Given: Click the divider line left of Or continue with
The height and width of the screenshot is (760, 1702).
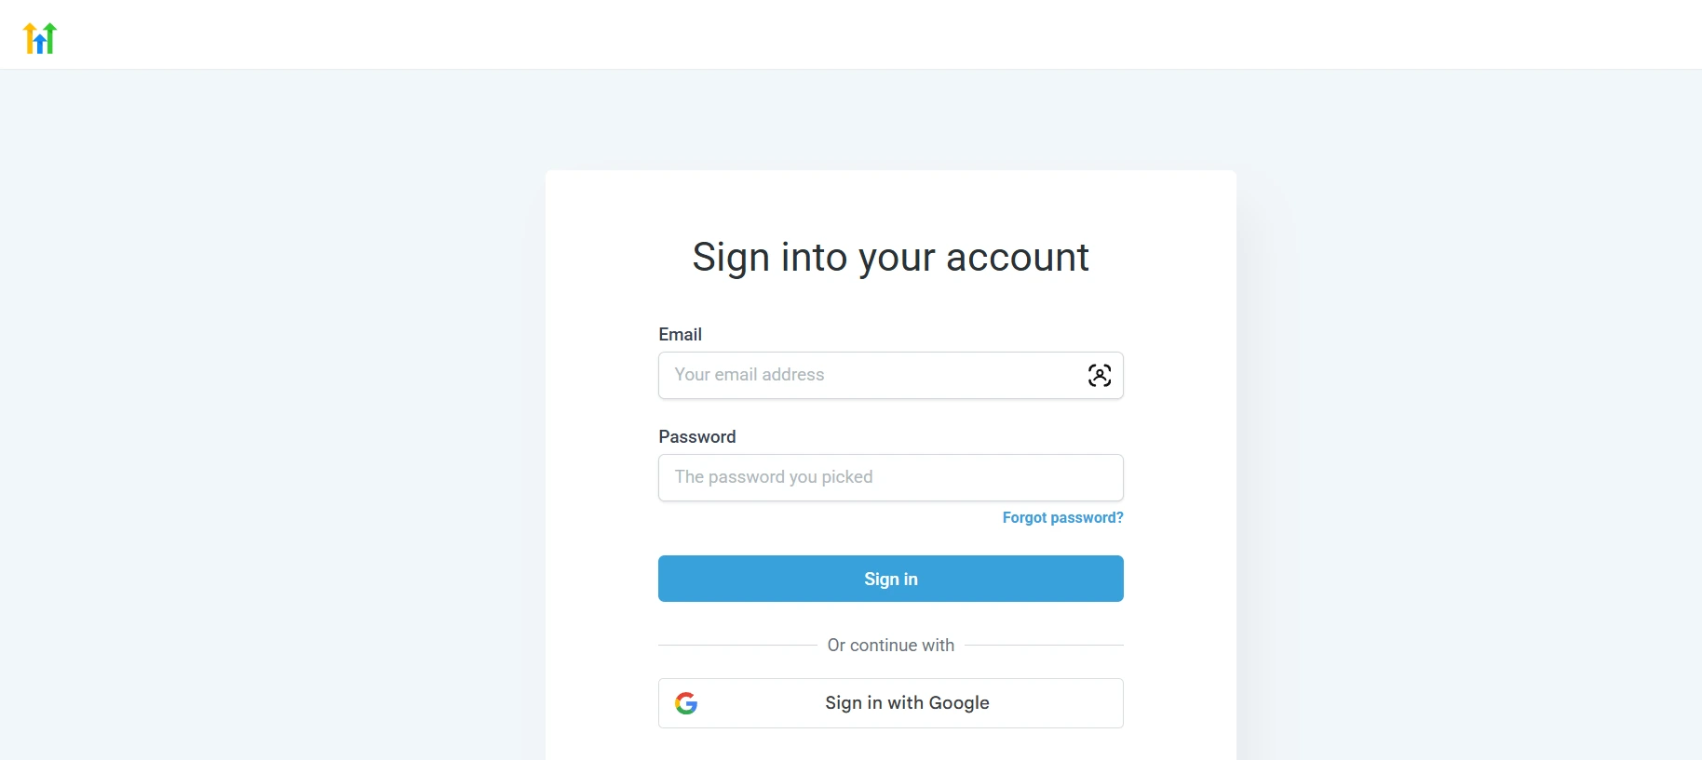Looking at the screenshot, I should click(x=737, y=645).
